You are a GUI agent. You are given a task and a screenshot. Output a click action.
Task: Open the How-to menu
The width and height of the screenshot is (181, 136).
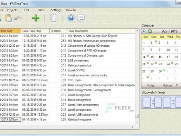(71, 10)
